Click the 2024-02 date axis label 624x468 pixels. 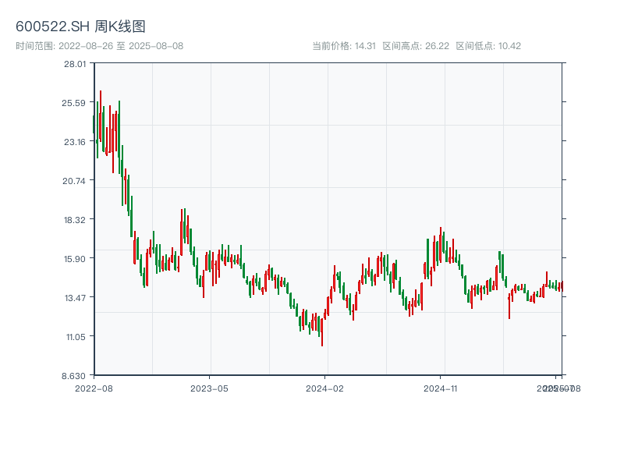[325, 388]
